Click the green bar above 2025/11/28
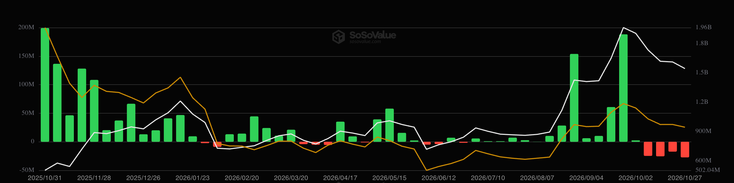This screenshot has height=183, width=734. coord(94,111)
